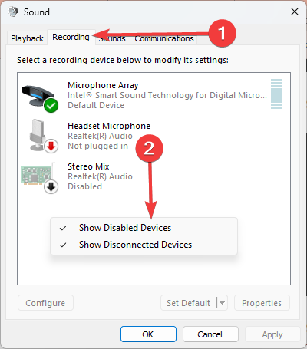This screenshot has height=349, width=307.
Task: Select the Microphone Array device icon
Action: click(40, 97)
